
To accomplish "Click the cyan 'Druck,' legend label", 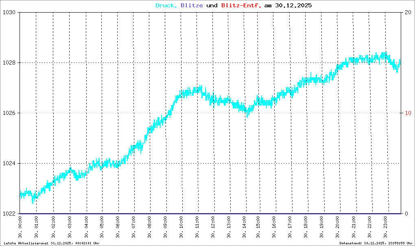I will (166, 6).
